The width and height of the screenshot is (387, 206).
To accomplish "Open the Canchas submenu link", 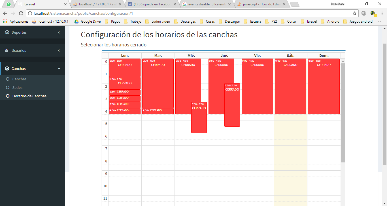I will pyautogui.click(x=19, y=79).
